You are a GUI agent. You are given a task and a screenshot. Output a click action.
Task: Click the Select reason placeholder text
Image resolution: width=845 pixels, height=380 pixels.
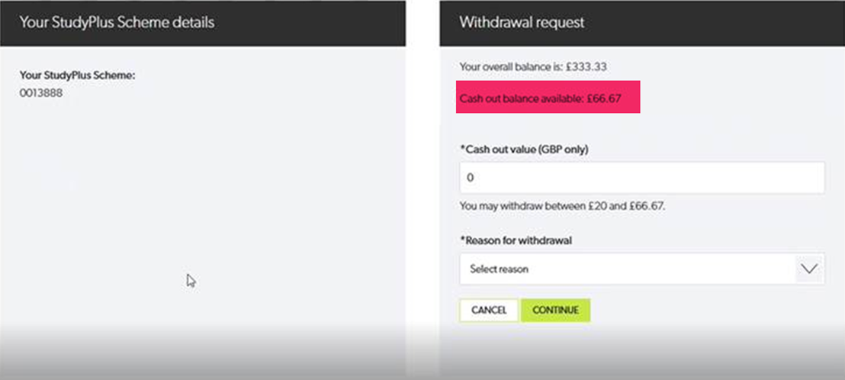pos(499,269)
